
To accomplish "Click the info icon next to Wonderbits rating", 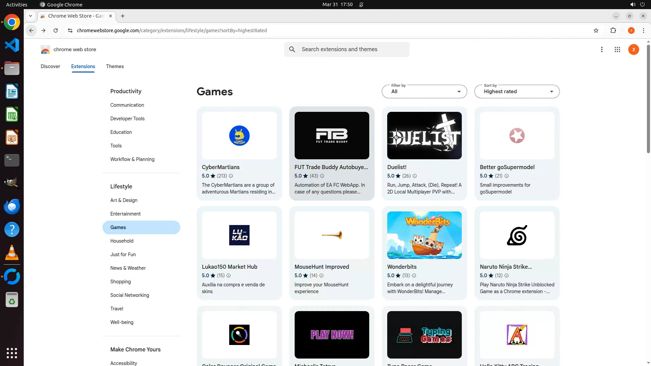I will pyautogui.click(x=414, y=276).
